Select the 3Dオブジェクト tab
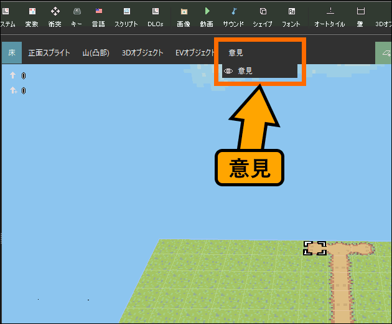392x324 pixels. coord(142,53)
